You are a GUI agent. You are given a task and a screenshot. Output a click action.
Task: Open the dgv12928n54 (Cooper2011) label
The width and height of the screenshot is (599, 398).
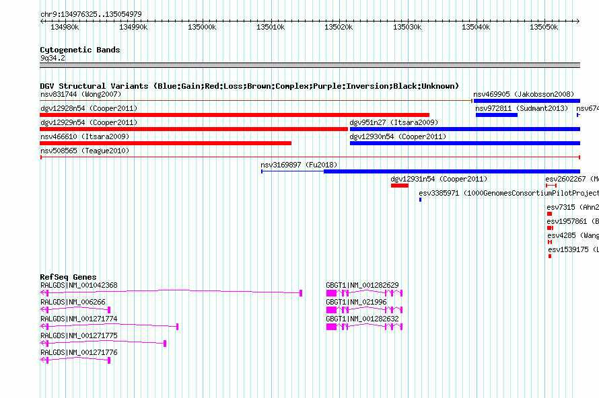coord(89,108)
